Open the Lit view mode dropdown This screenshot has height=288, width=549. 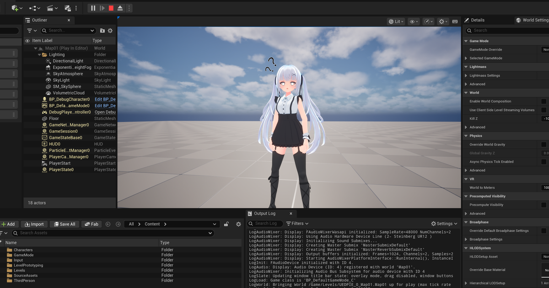click(x=396, y=21)
